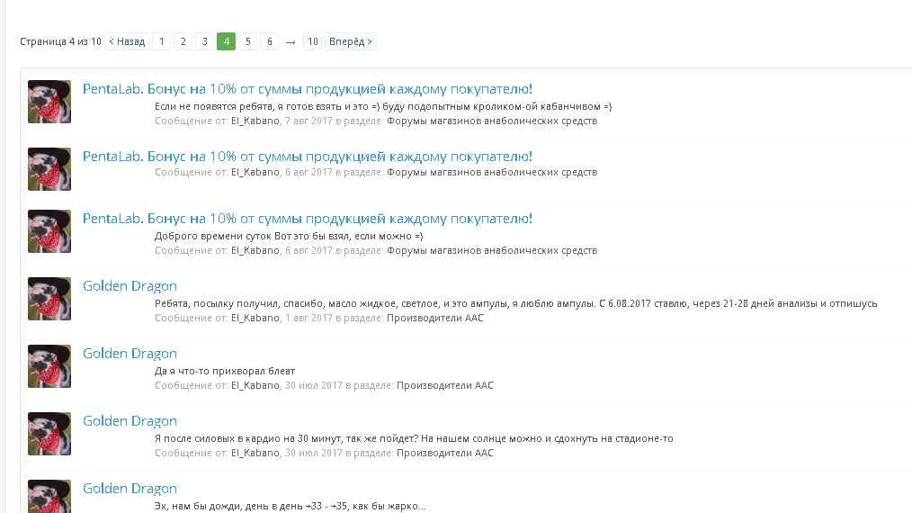
Task: Open Golden Dragon thread about кардио на 30 минут
Action: [x=130, y=421]
